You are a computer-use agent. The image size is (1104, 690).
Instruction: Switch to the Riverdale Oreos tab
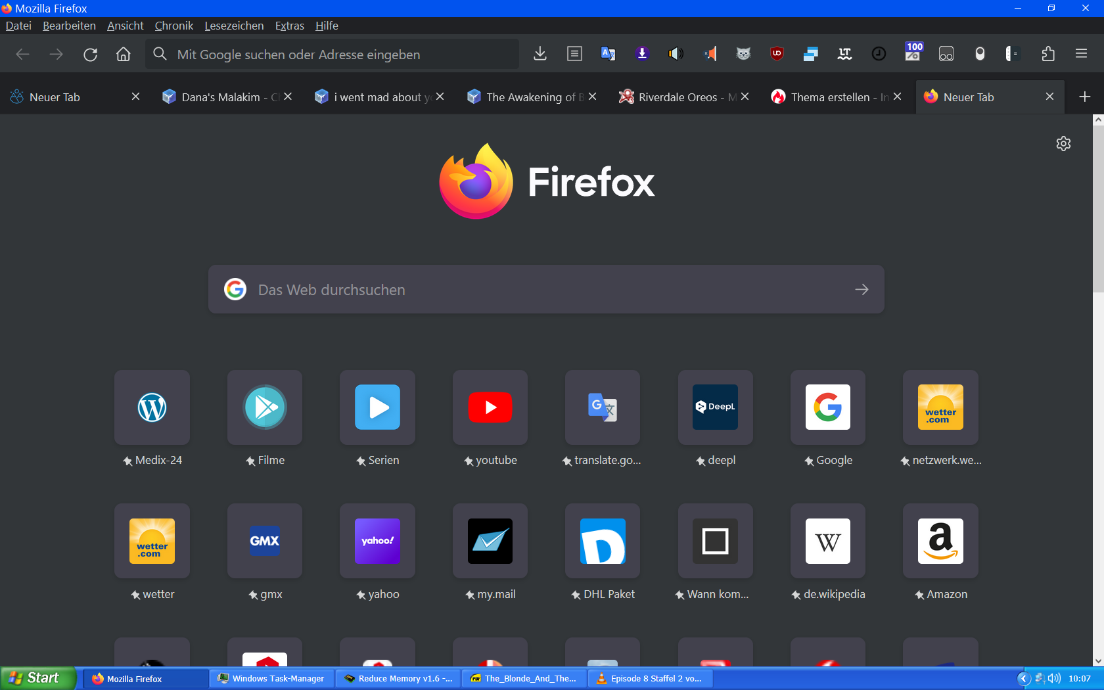(677, 97)
